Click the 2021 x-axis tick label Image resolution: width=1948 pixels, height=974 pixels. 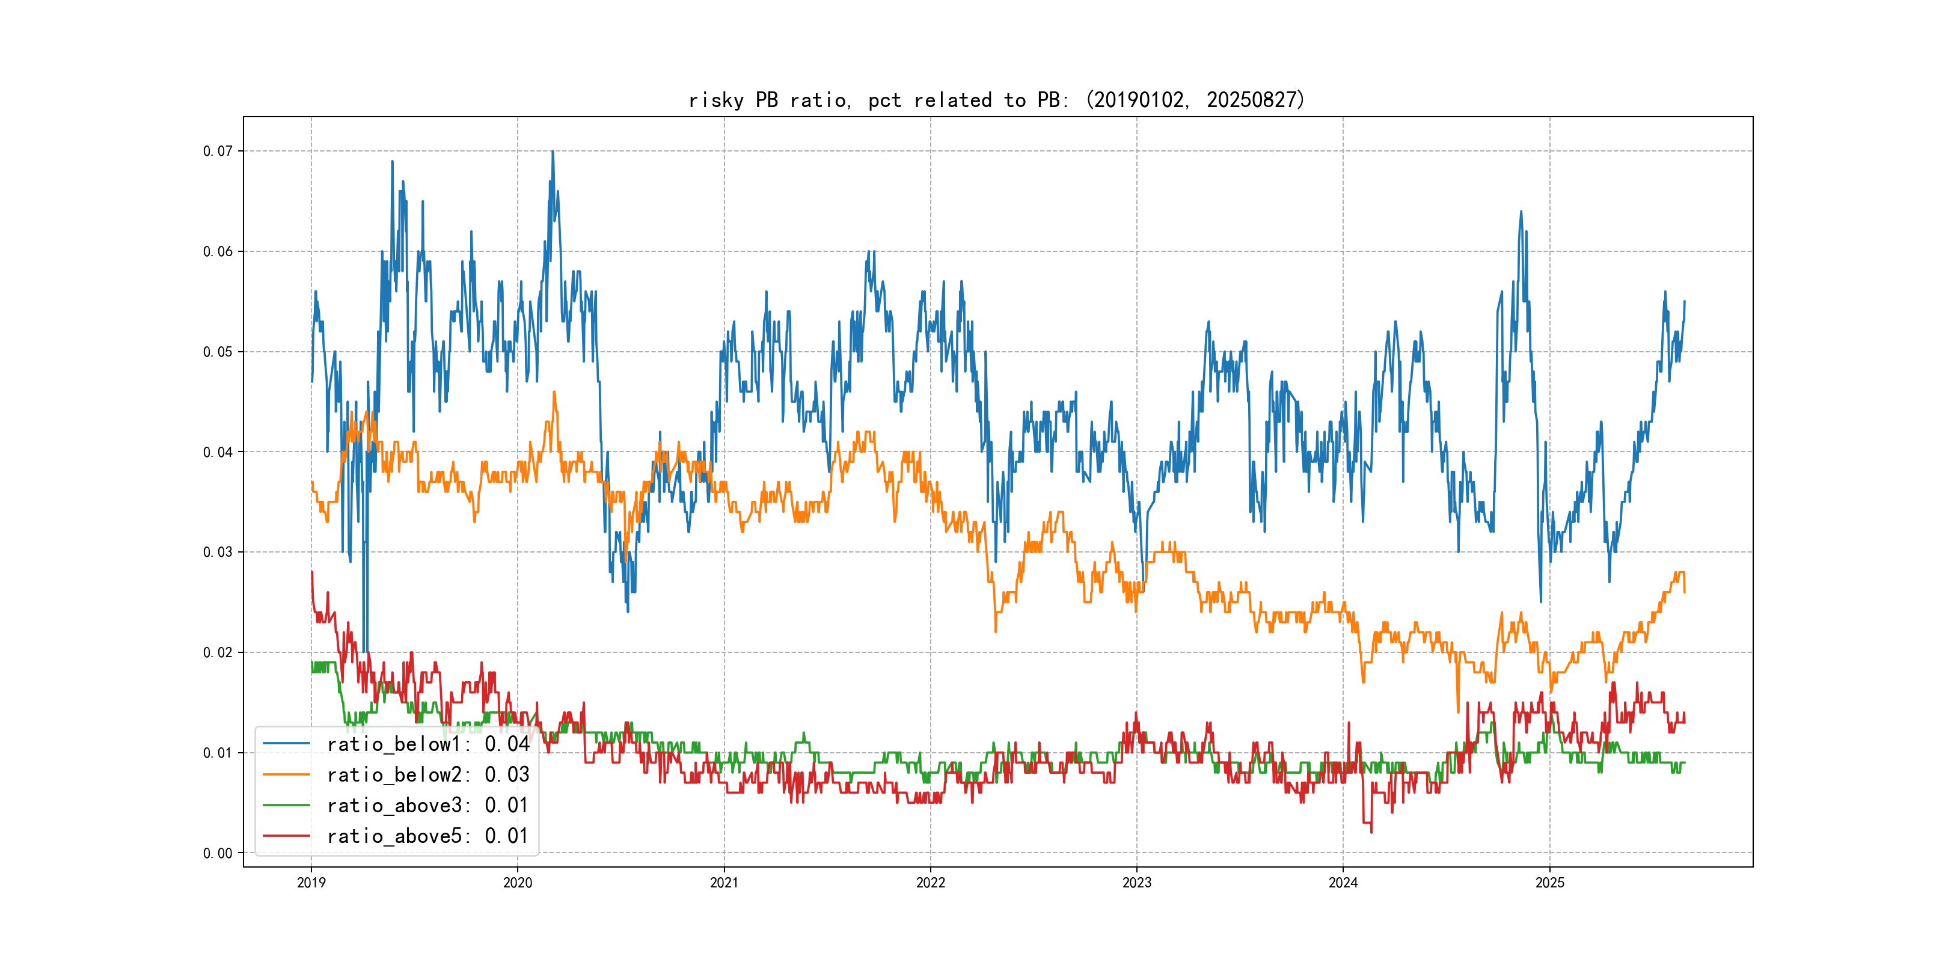coord(724,883)
